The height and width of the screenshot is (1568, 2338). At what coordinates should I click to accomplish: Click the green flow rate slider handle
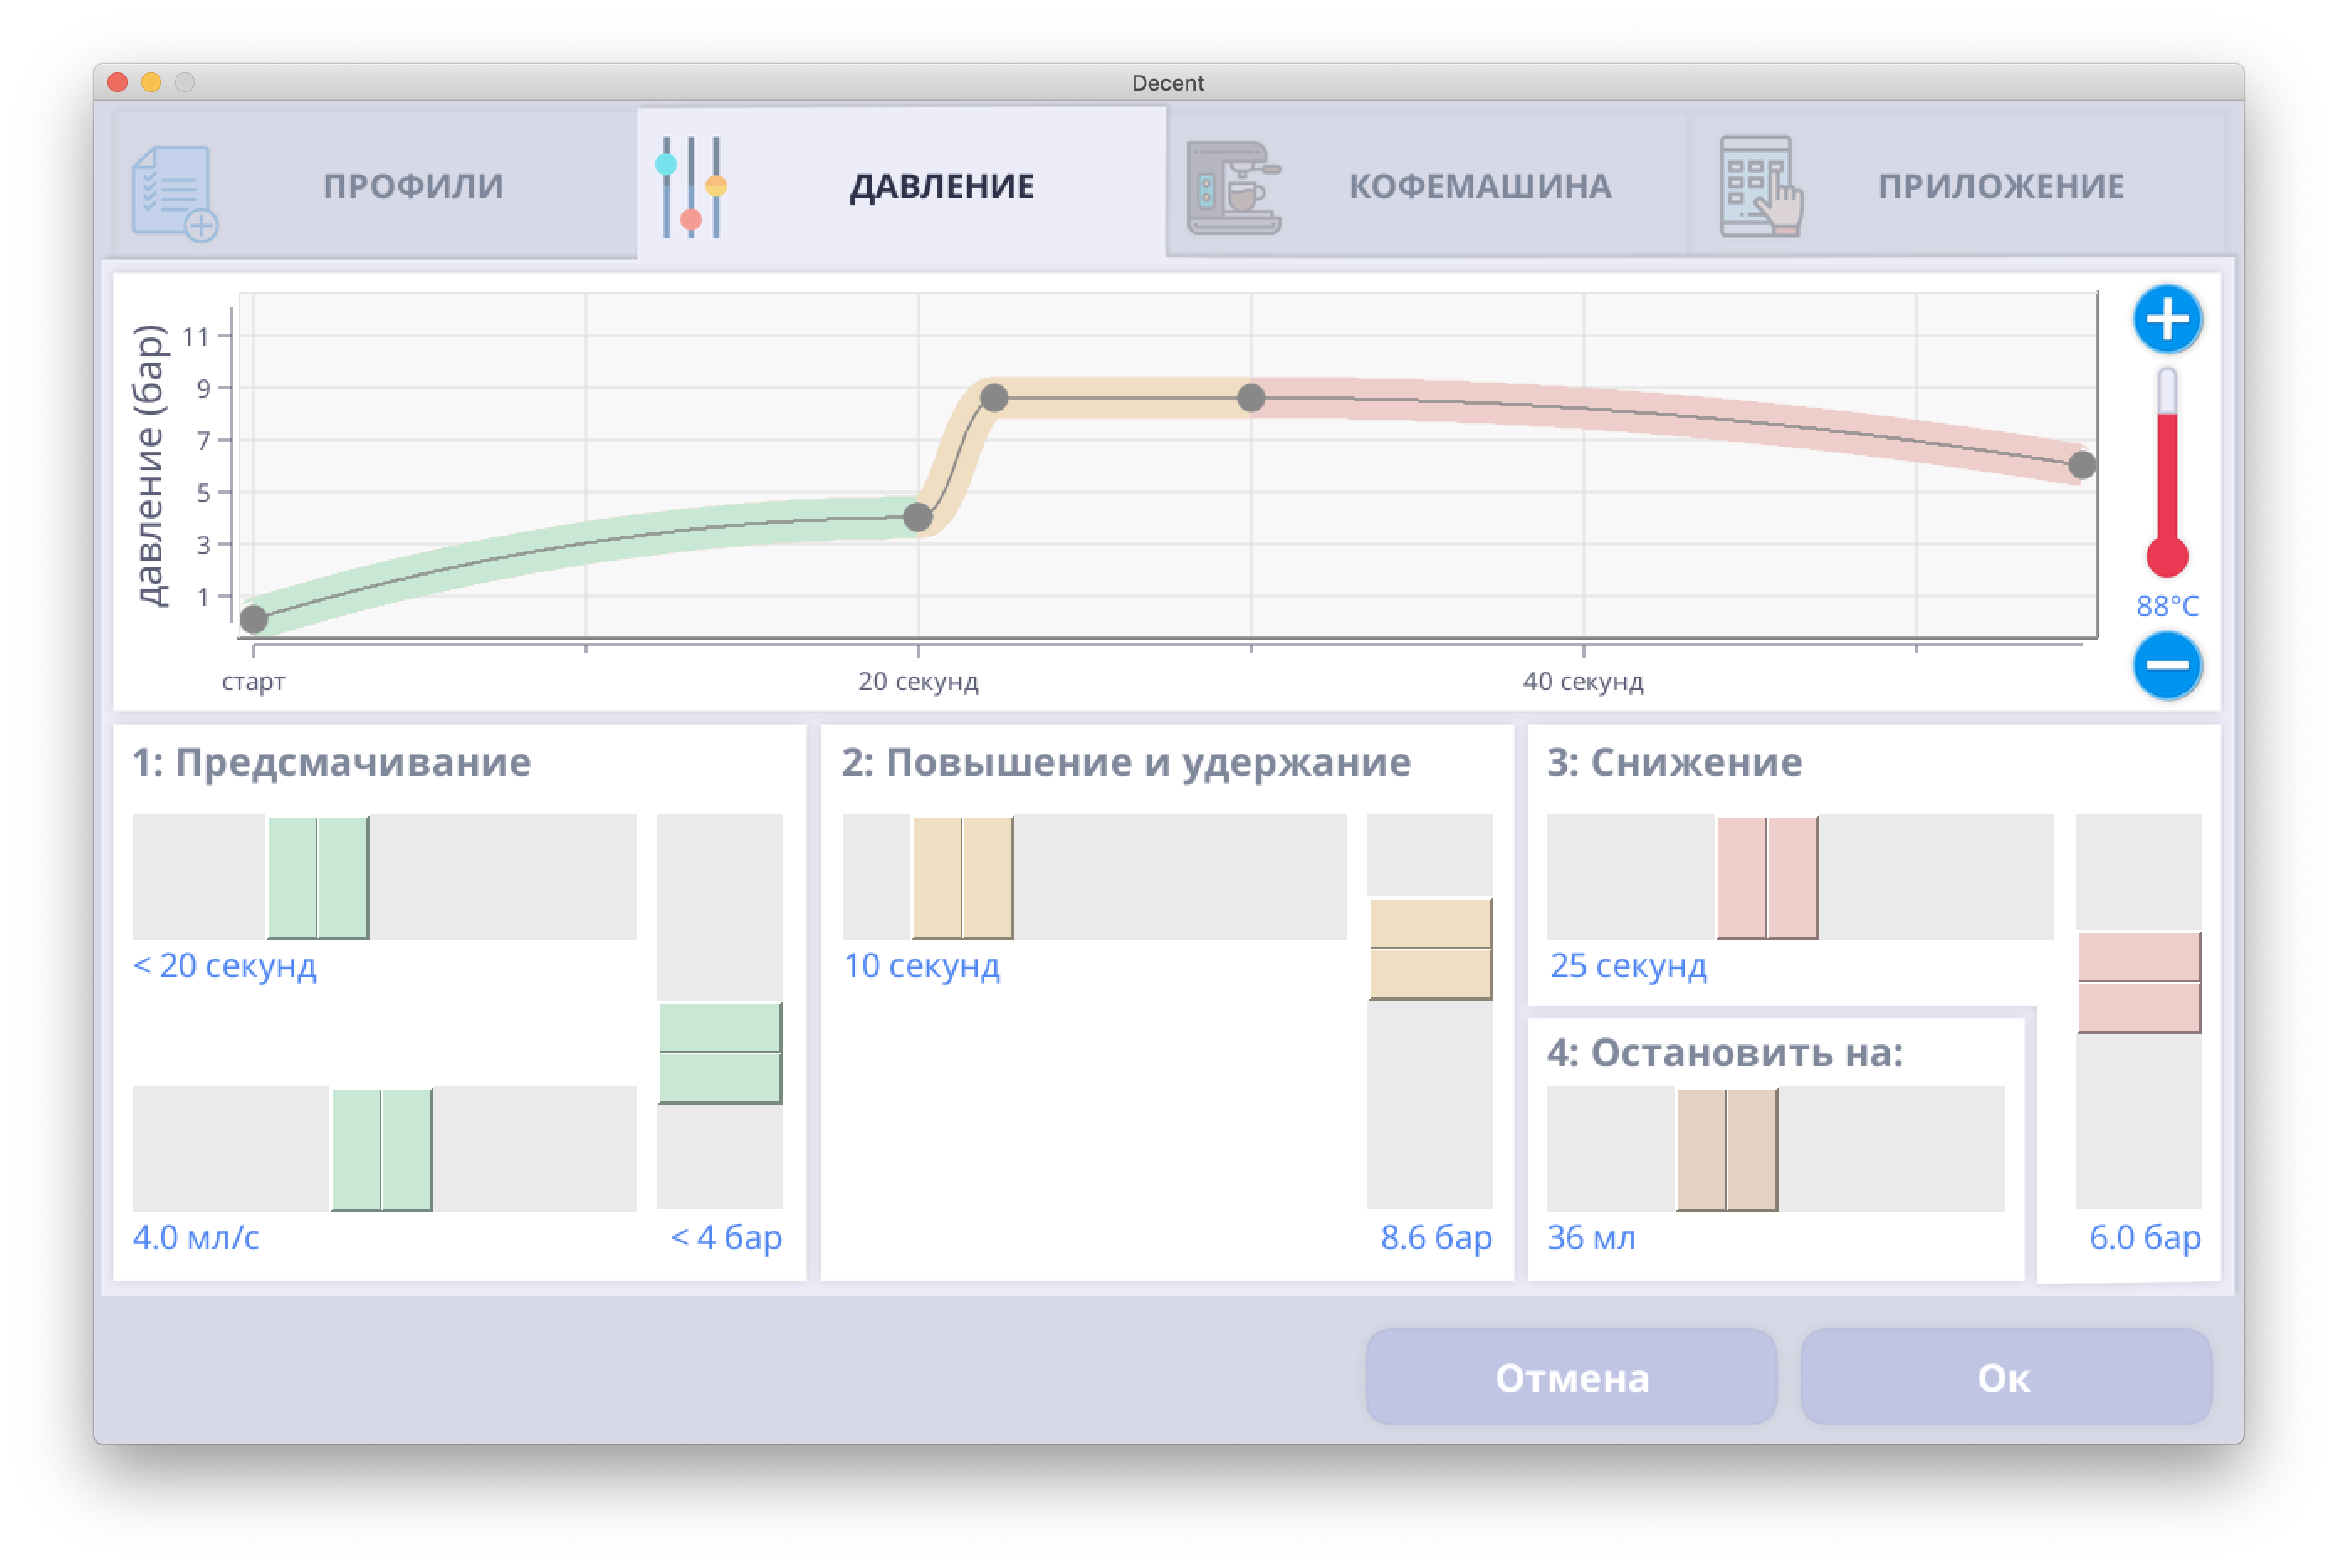point(381,1149)
